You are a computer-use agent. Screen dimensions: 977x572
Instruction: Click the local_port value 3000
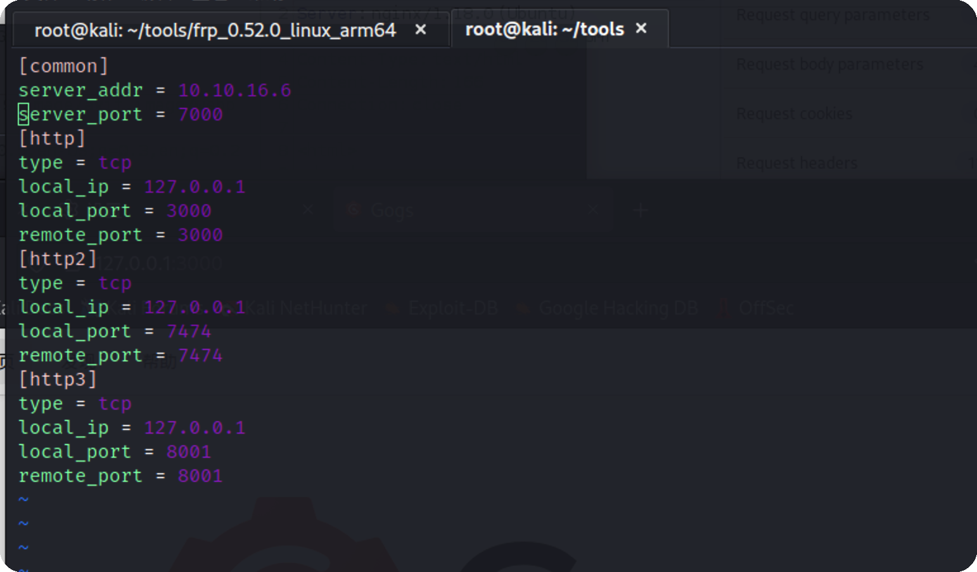pos(189,211)
